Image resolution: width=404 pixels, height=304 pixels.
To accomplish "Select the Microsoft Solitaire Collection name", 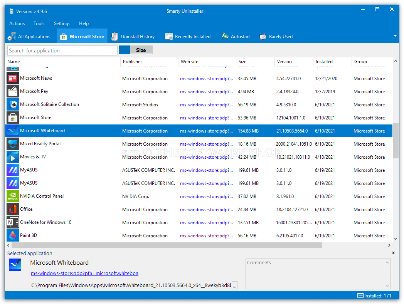I will click(x=49, y=104).
